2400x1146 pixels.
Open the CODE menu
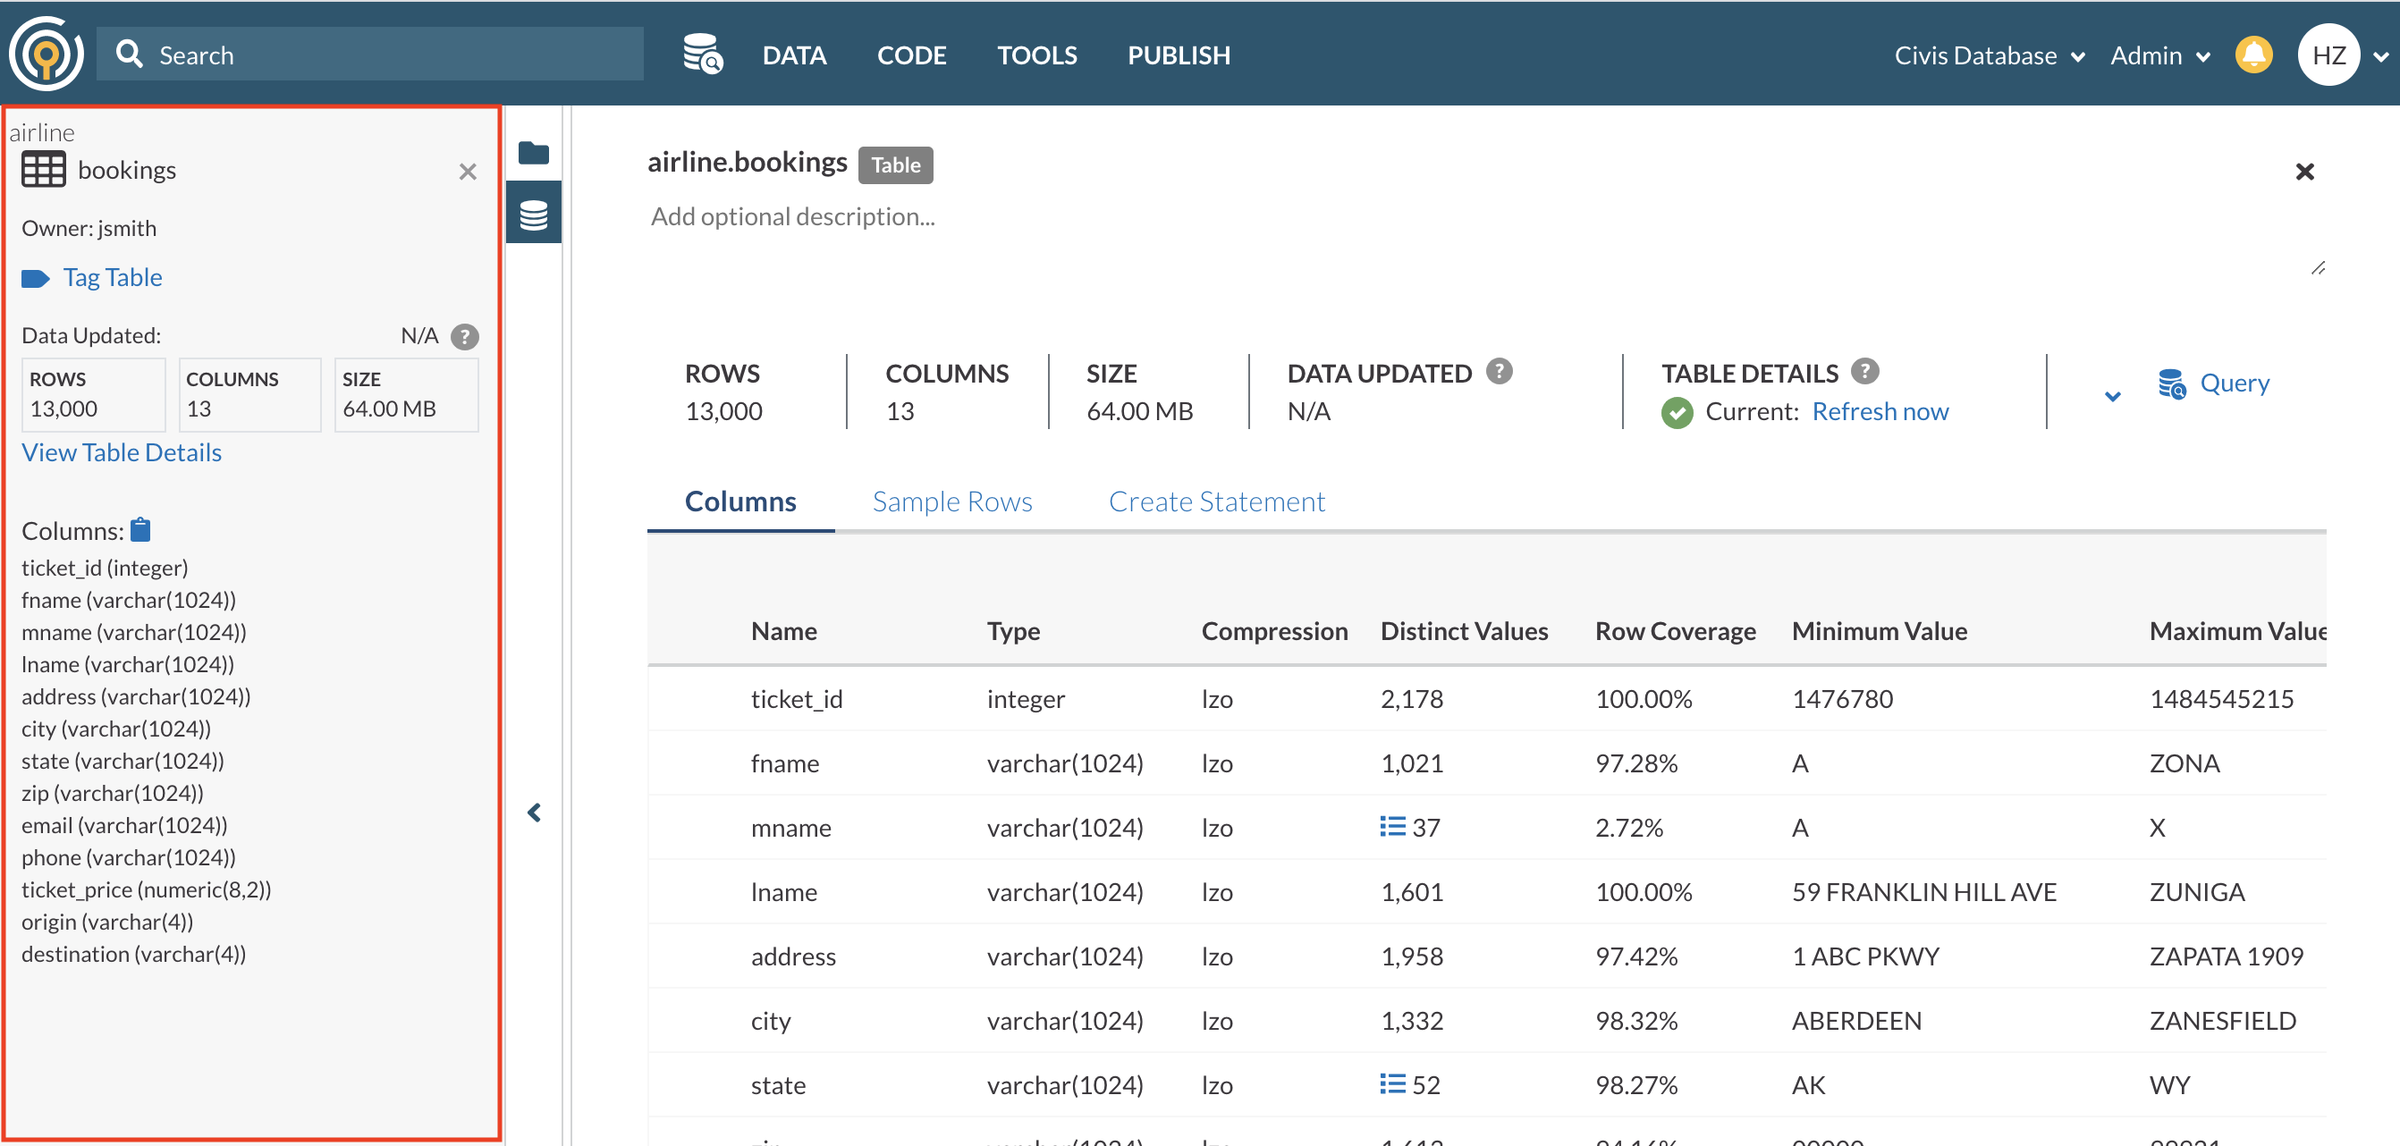point(911,54)
